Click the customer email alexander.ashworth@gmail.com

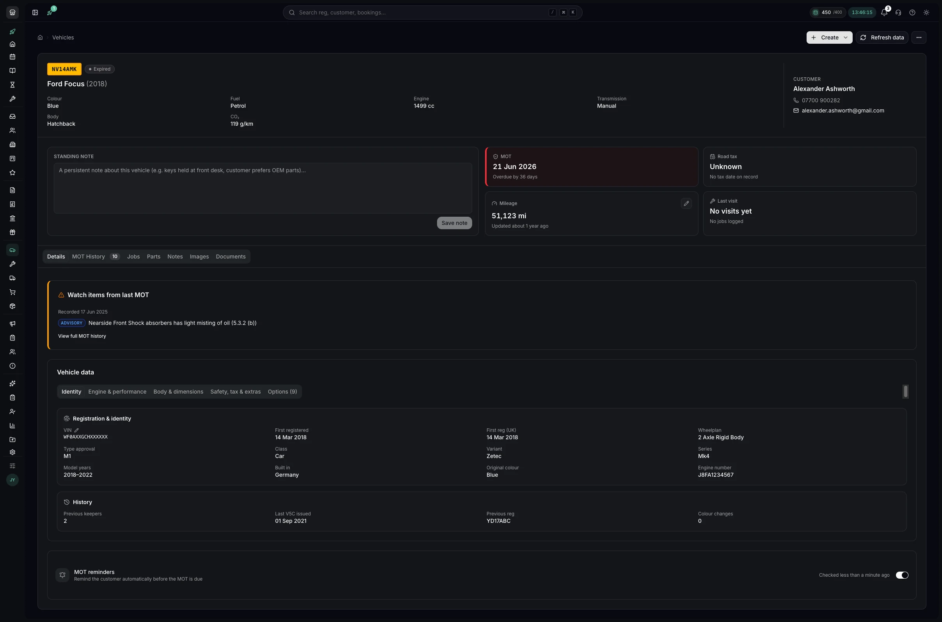click(x=843, y=110)
